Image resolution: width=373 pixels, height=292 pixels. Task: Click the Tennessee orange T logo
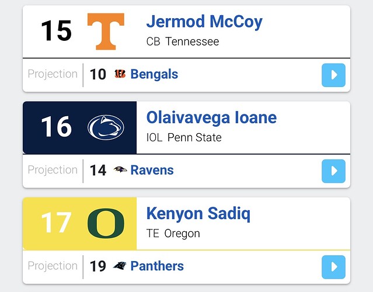tap(106, 31)
